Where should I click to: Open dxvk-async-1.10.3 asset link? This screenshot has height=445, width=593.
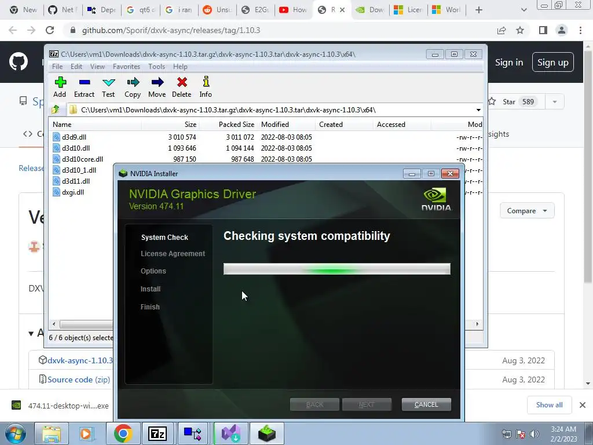[x=80, y=360]
